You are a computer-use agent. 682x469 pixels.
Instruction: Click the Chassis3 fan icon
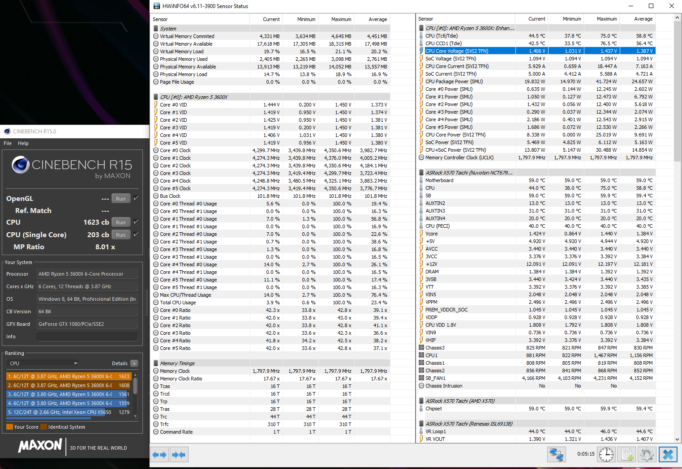pos(421,348)
